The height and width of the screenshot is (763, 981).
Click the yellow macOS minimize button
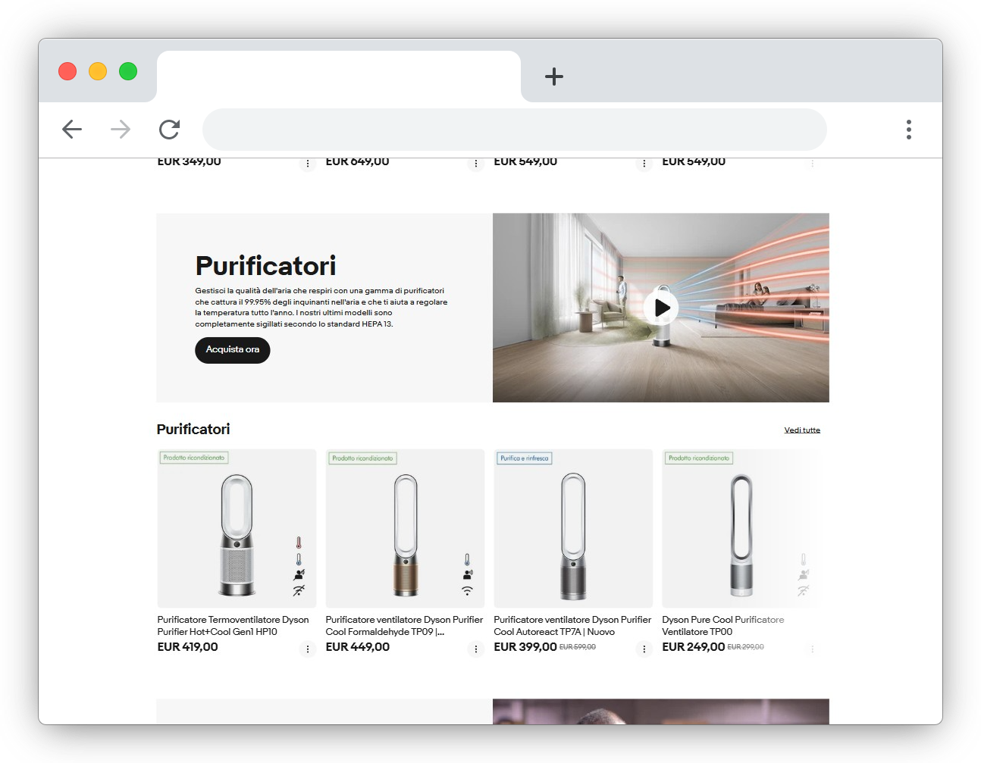click(98, 71)
